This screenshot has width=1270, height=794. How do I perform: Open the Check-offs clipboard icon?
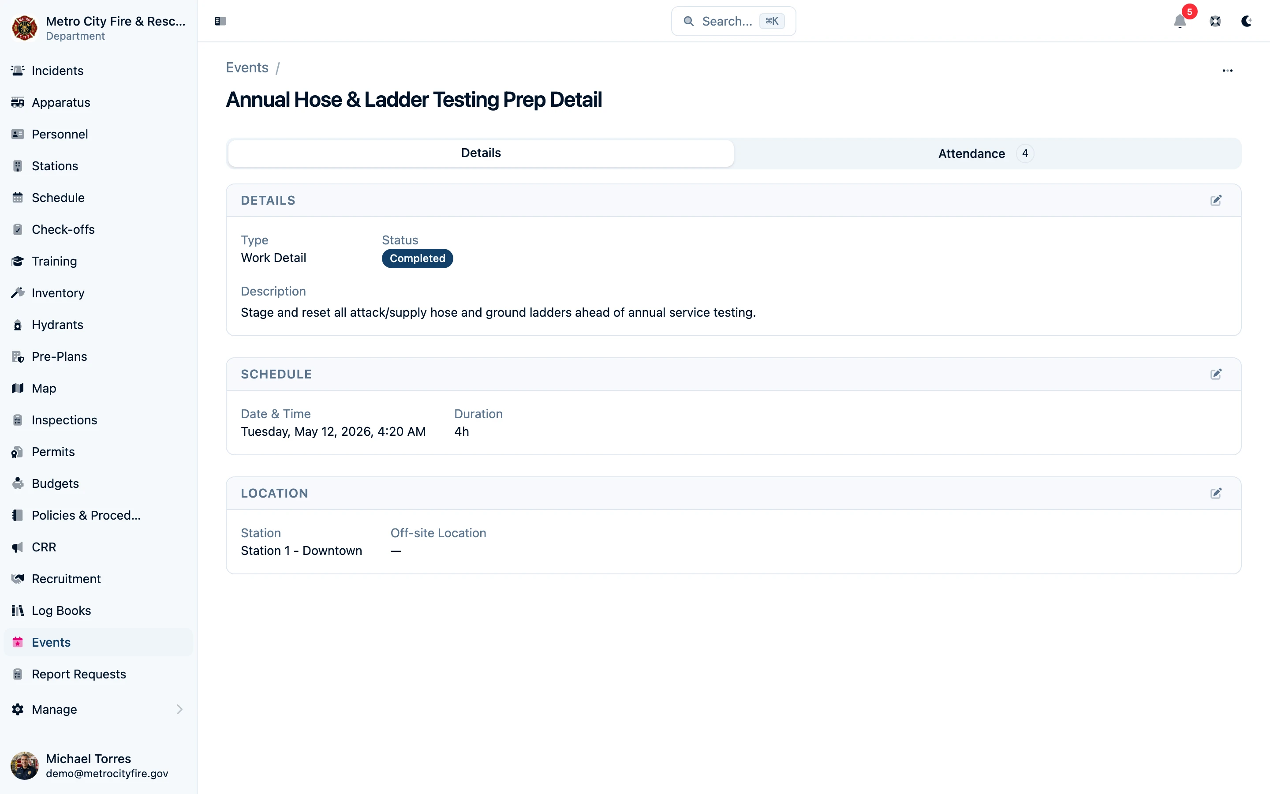pos(17,229)
